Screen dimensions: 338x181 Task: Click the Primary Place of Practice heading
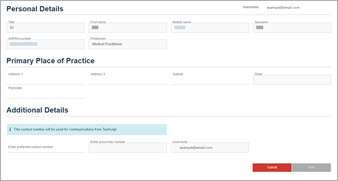click(50, 61)
